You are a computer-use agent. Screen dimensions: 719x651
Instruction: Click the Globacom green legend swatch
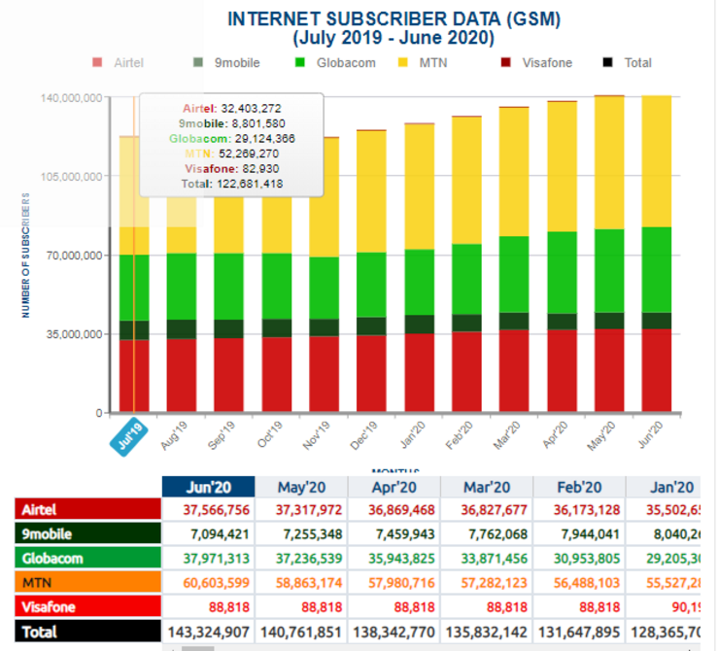300,62
